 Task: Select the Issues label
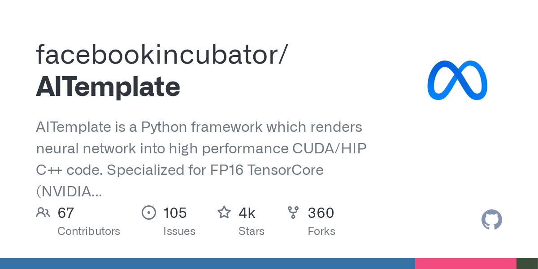point(179,231)
